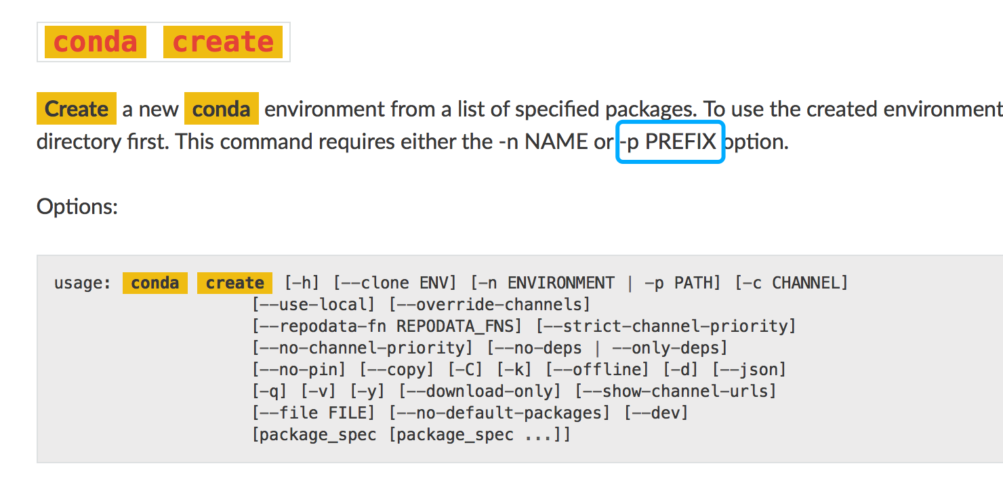The image size is (1003, 489).
Task: Click the [-c CHANNEL] option
Action: pyautogui.click(x=792, y=282)
